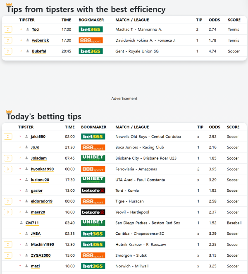Click the Betsafe logo in maer20's row
Image resolution: width=248 pixels, height=274 pixels.
pos(93,212)
